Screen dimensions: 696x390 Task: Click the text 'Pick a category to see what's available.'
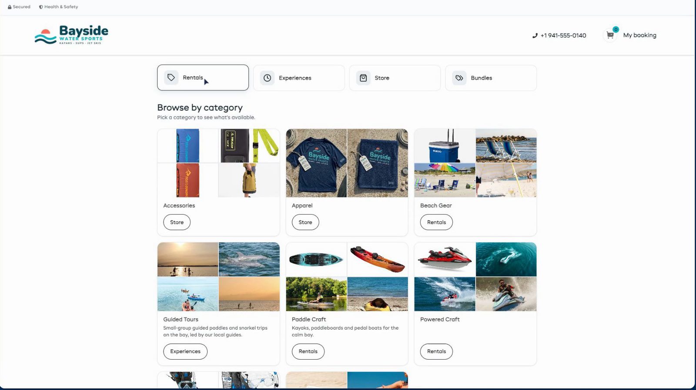click(x=206, y=118)
